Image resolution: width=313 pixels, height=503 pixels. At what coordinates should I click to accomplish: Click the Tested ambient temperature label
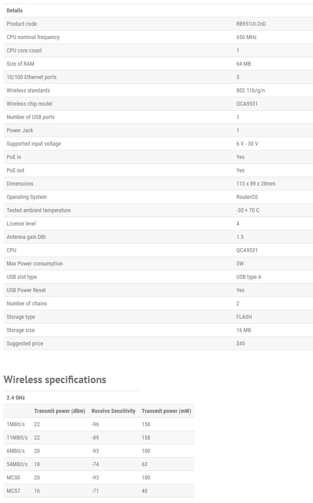tap(39, 210)
